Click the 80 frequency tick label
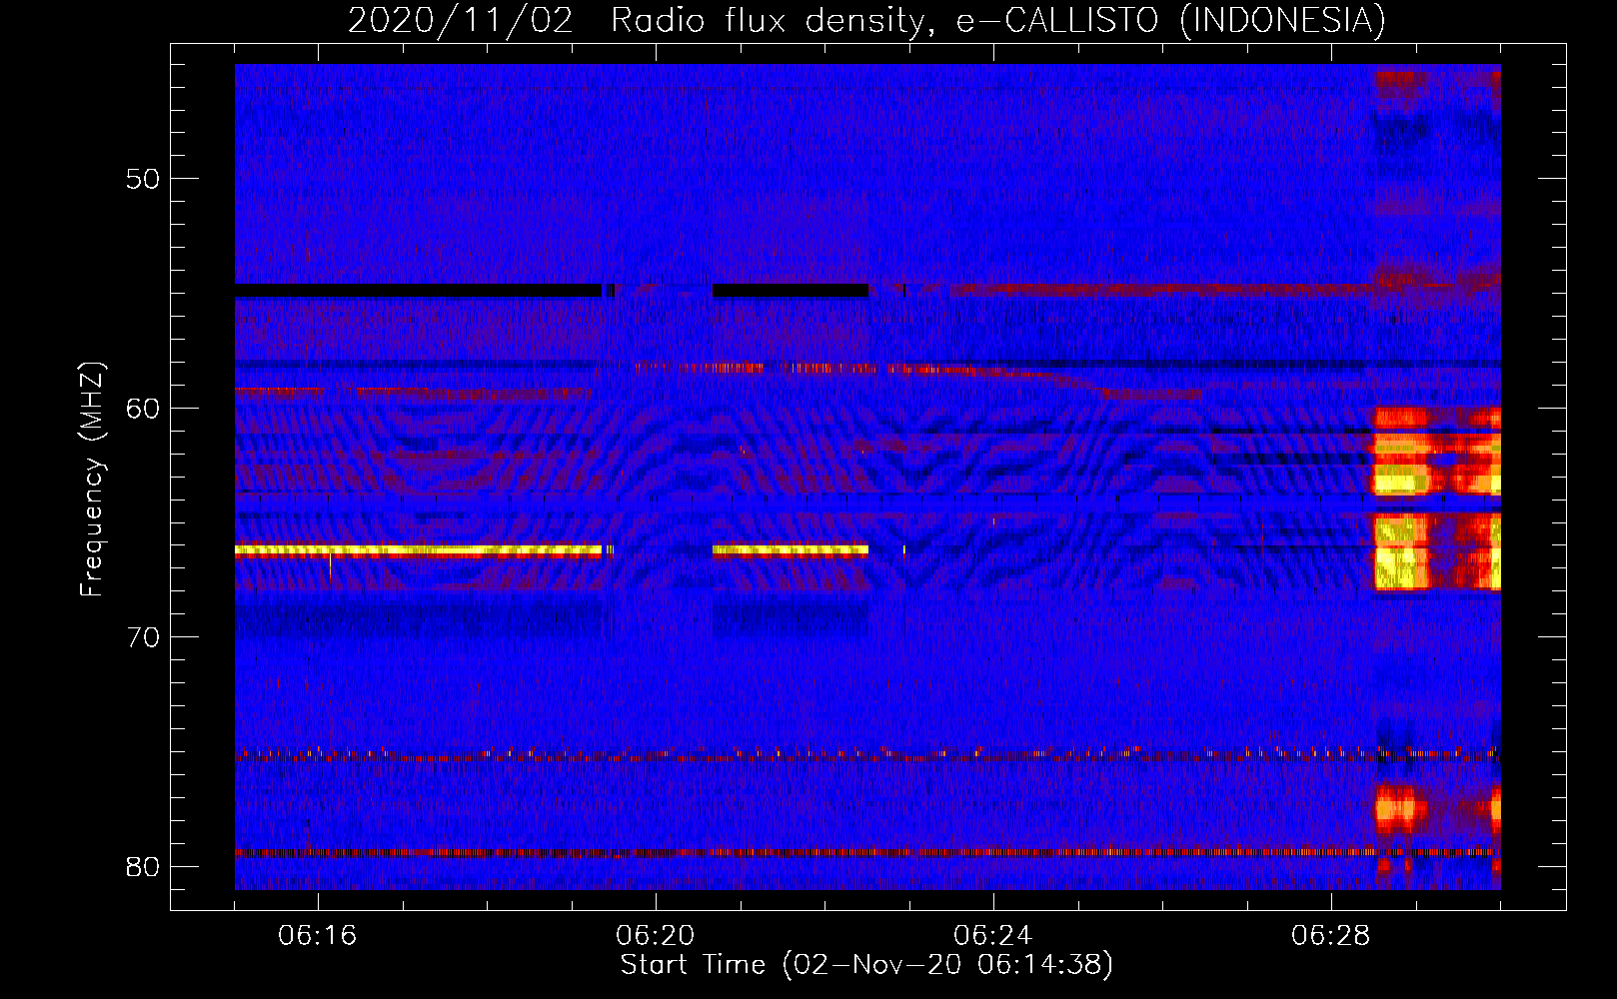Viewport: 1617px width, 999px height. pyautogui.click(x=143, y=866)
